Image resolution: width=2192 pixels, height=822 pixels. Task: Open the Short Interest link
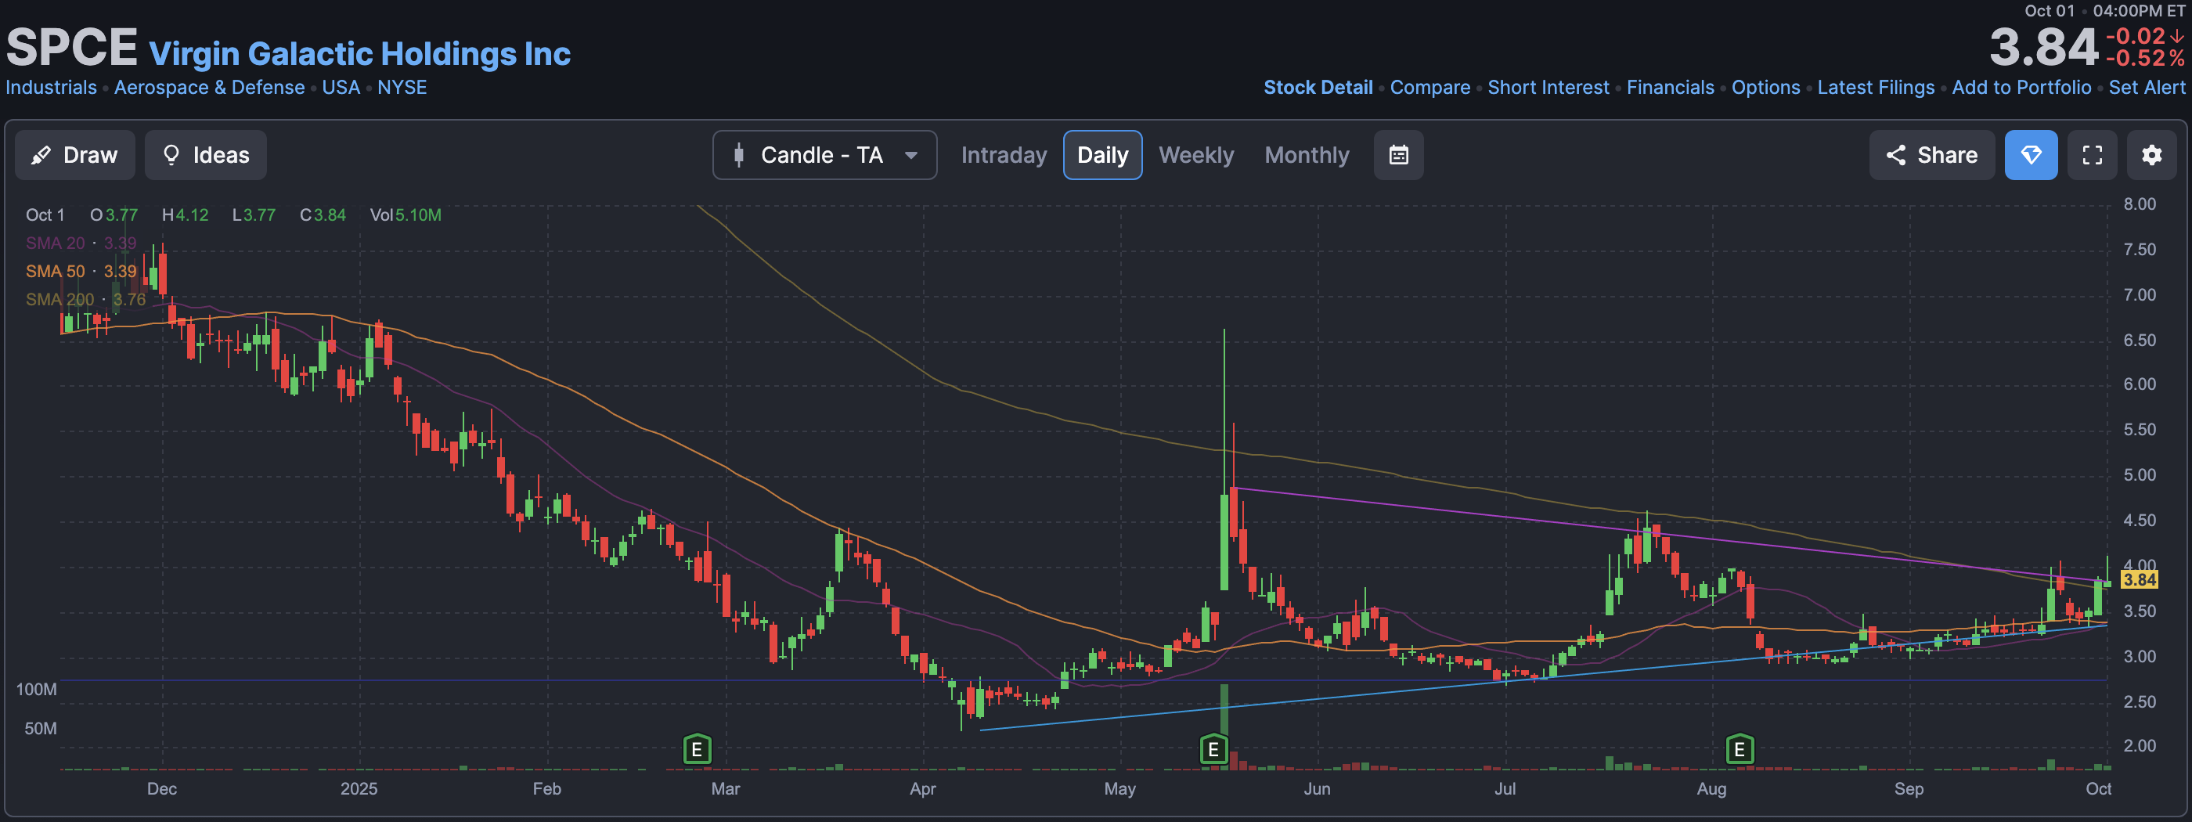[1548, 88]
